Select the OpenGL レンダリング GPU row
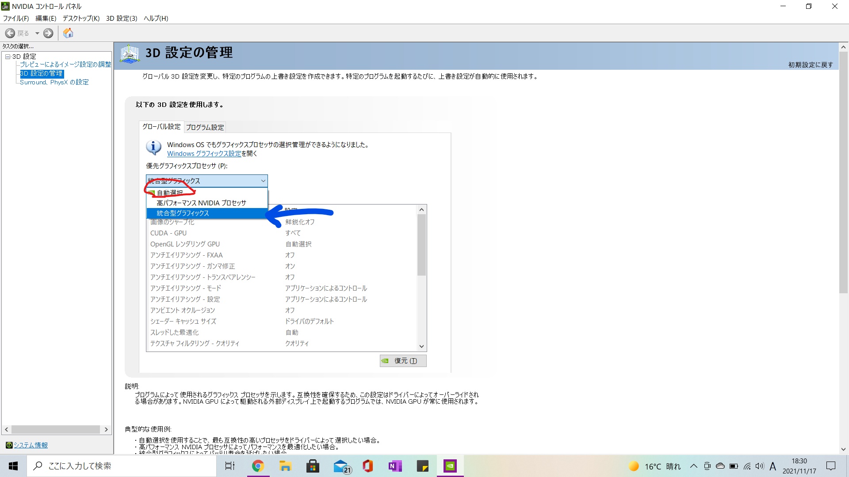The width and height of the screenshot is (849, 477). coord(281,244)
